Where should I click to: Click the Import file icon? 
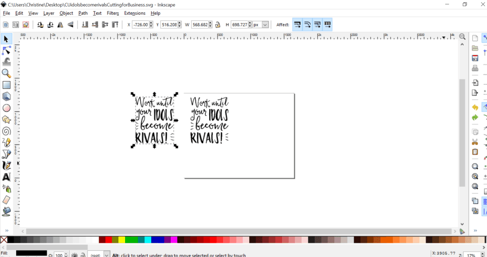click(x=475, y=83)
